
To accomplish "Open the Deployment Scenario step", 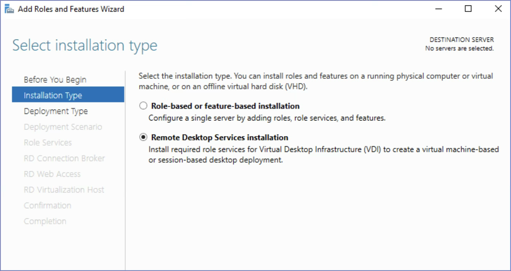I will coord(63,127).
